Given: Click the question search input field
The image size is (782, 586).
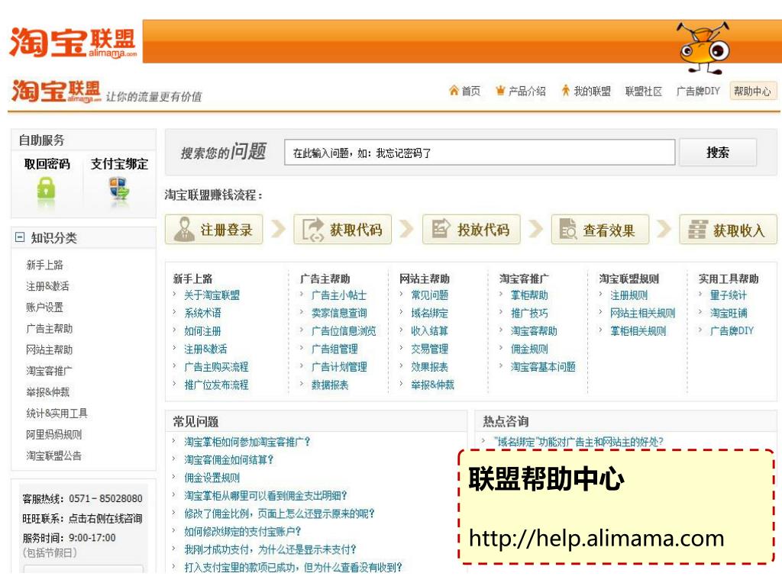Looking at the screenshot, I should [x=480, y=153].
